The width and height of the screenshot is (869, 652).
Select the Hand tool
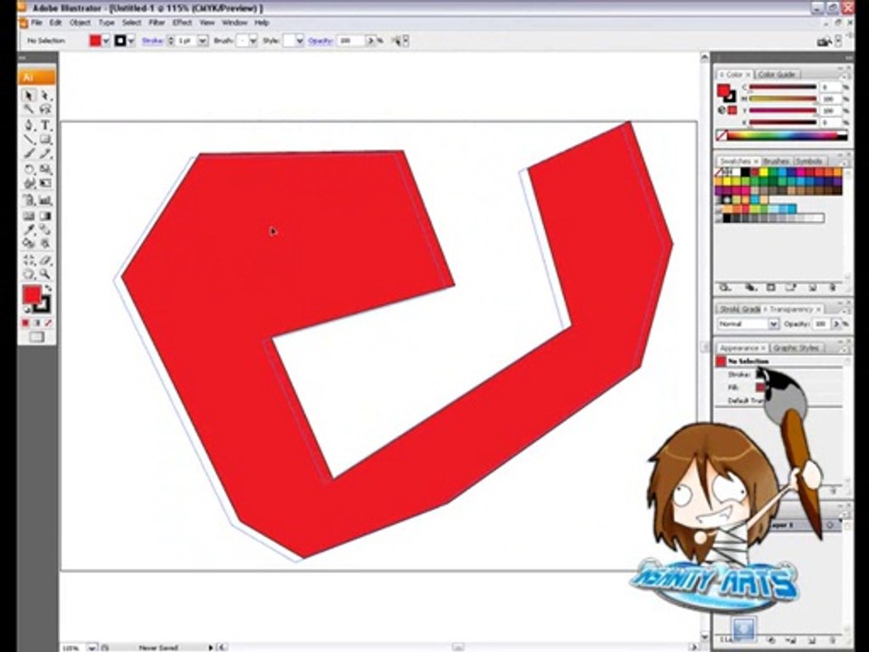(x=29, y=274)
